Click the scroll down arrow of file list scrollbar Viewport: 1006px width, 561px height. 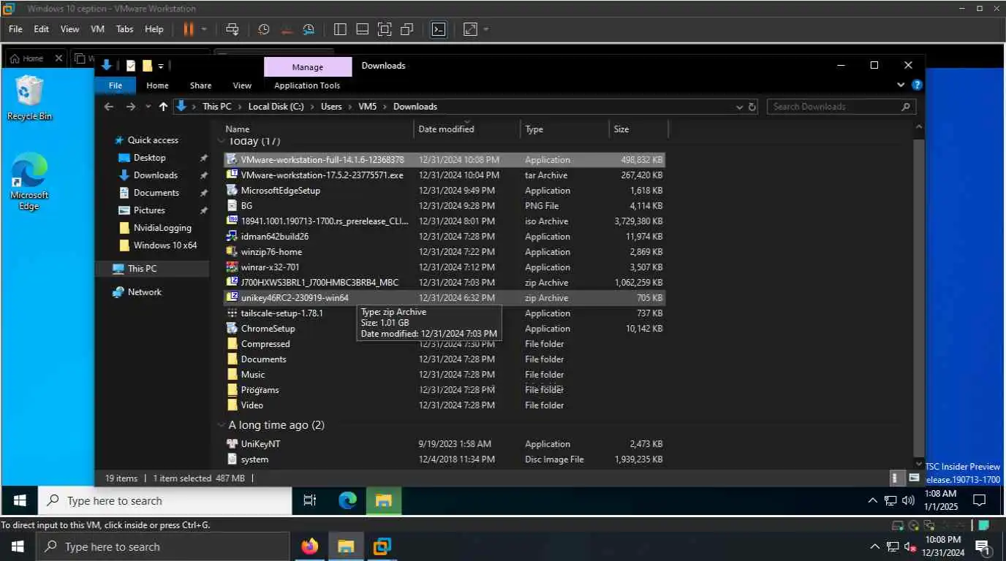(x=919, y=463)
